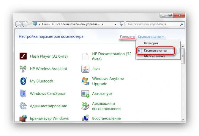Open the Брандмауэр Windows wall icon
Screen dimensions: 199x136
pos(23,118)
